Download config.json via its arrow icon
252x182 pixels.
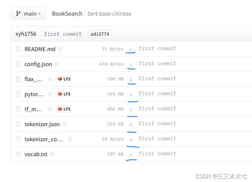[x=131, y=64]
